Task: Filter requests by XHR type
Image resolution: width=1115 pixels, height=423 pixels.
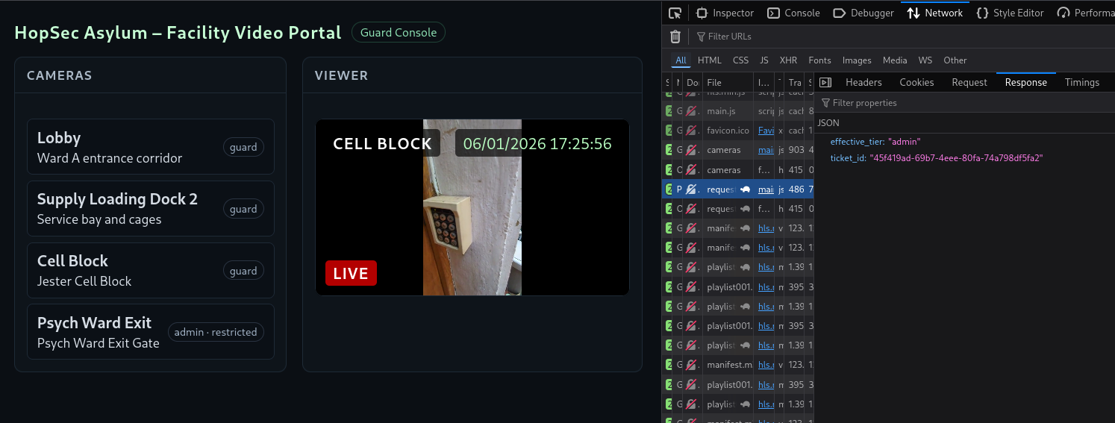Action: [788, 60]
